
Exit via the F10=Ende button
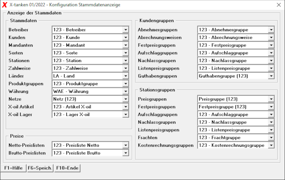coord(67,168)
